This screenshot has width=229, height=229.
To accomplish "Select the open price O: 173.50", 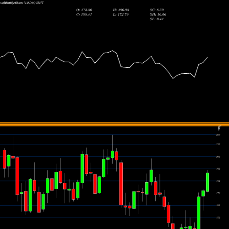I will point(84,10).
